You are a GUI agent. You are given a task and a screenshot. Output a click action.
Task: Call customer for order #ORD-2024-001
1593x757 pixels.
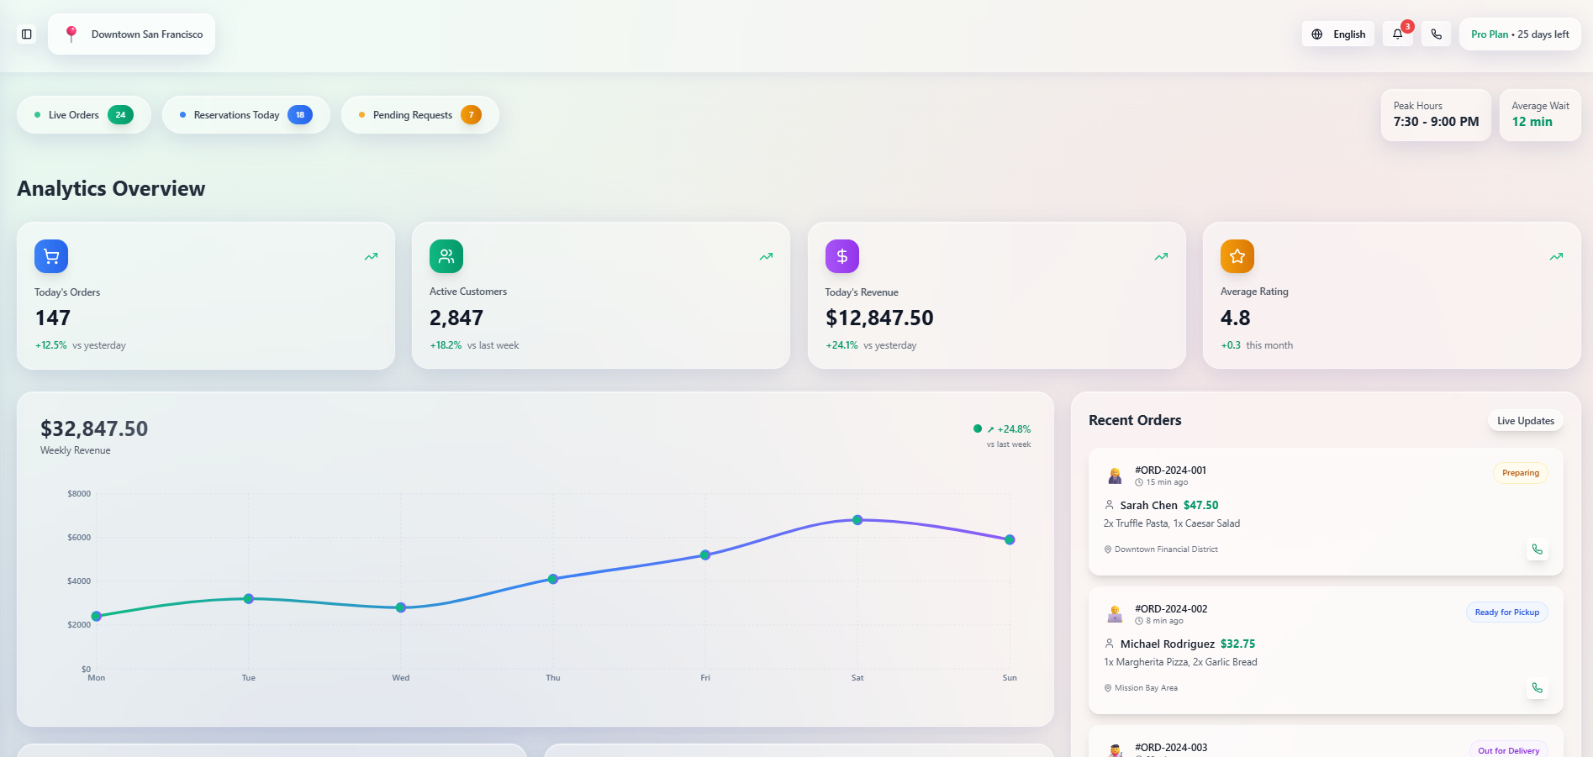click(1537, 549)
